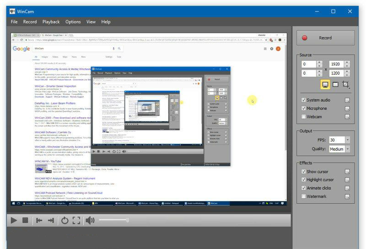Click the WinCam app icon in title bar
Screen dimensions: 366x249
[x=12, y=11]
